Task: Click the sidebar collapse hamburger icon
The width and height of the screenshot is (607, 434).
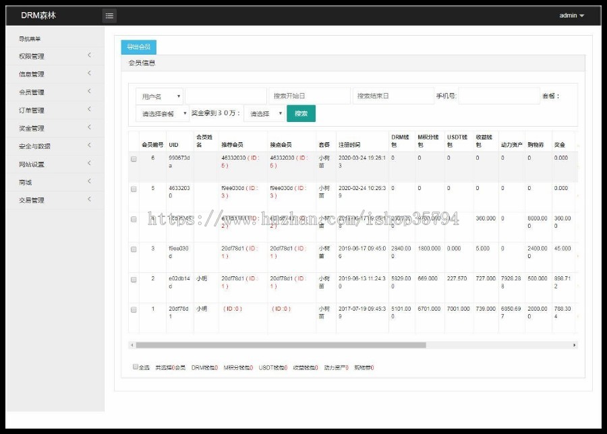Action: pyautogui.click(x=109, y=15)
